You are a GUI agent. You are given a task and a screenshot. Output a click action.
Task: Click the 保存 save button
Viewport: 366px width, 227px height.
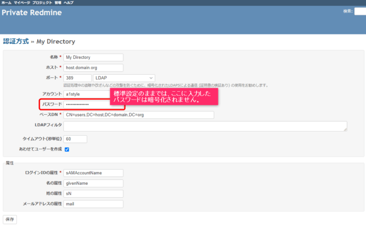[10, 220]
